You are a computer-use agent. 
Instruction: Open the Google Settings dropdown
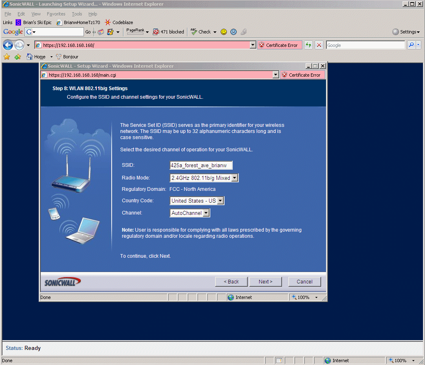[406, 32]
